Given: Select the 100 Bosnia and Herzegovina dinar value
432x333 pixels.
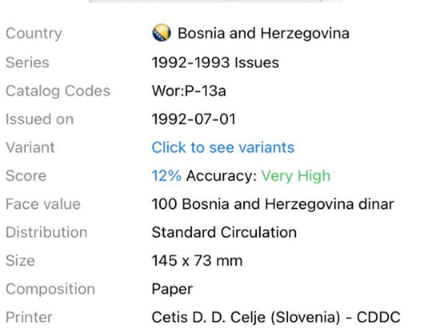Looking at the screenshot, I should 273,204.
